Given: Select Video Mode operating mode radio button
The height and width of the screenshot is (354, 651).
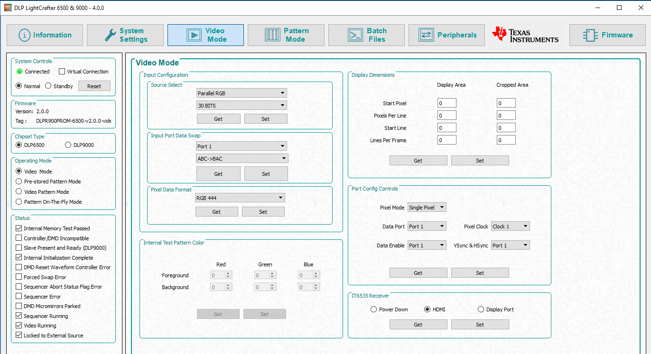Looking at the screenshot, I should click(x=19, y=171).
